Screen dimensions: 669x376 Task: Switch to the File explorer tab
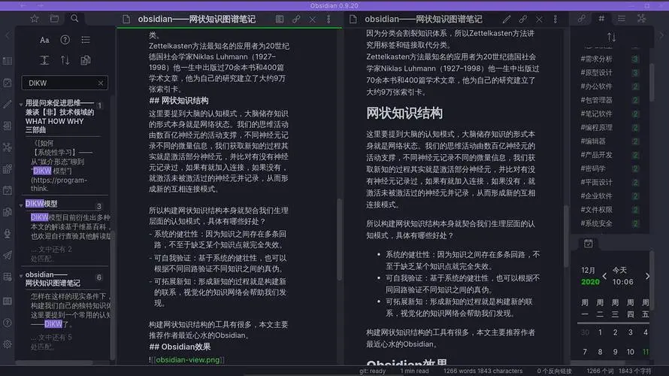tap(54, 18)
